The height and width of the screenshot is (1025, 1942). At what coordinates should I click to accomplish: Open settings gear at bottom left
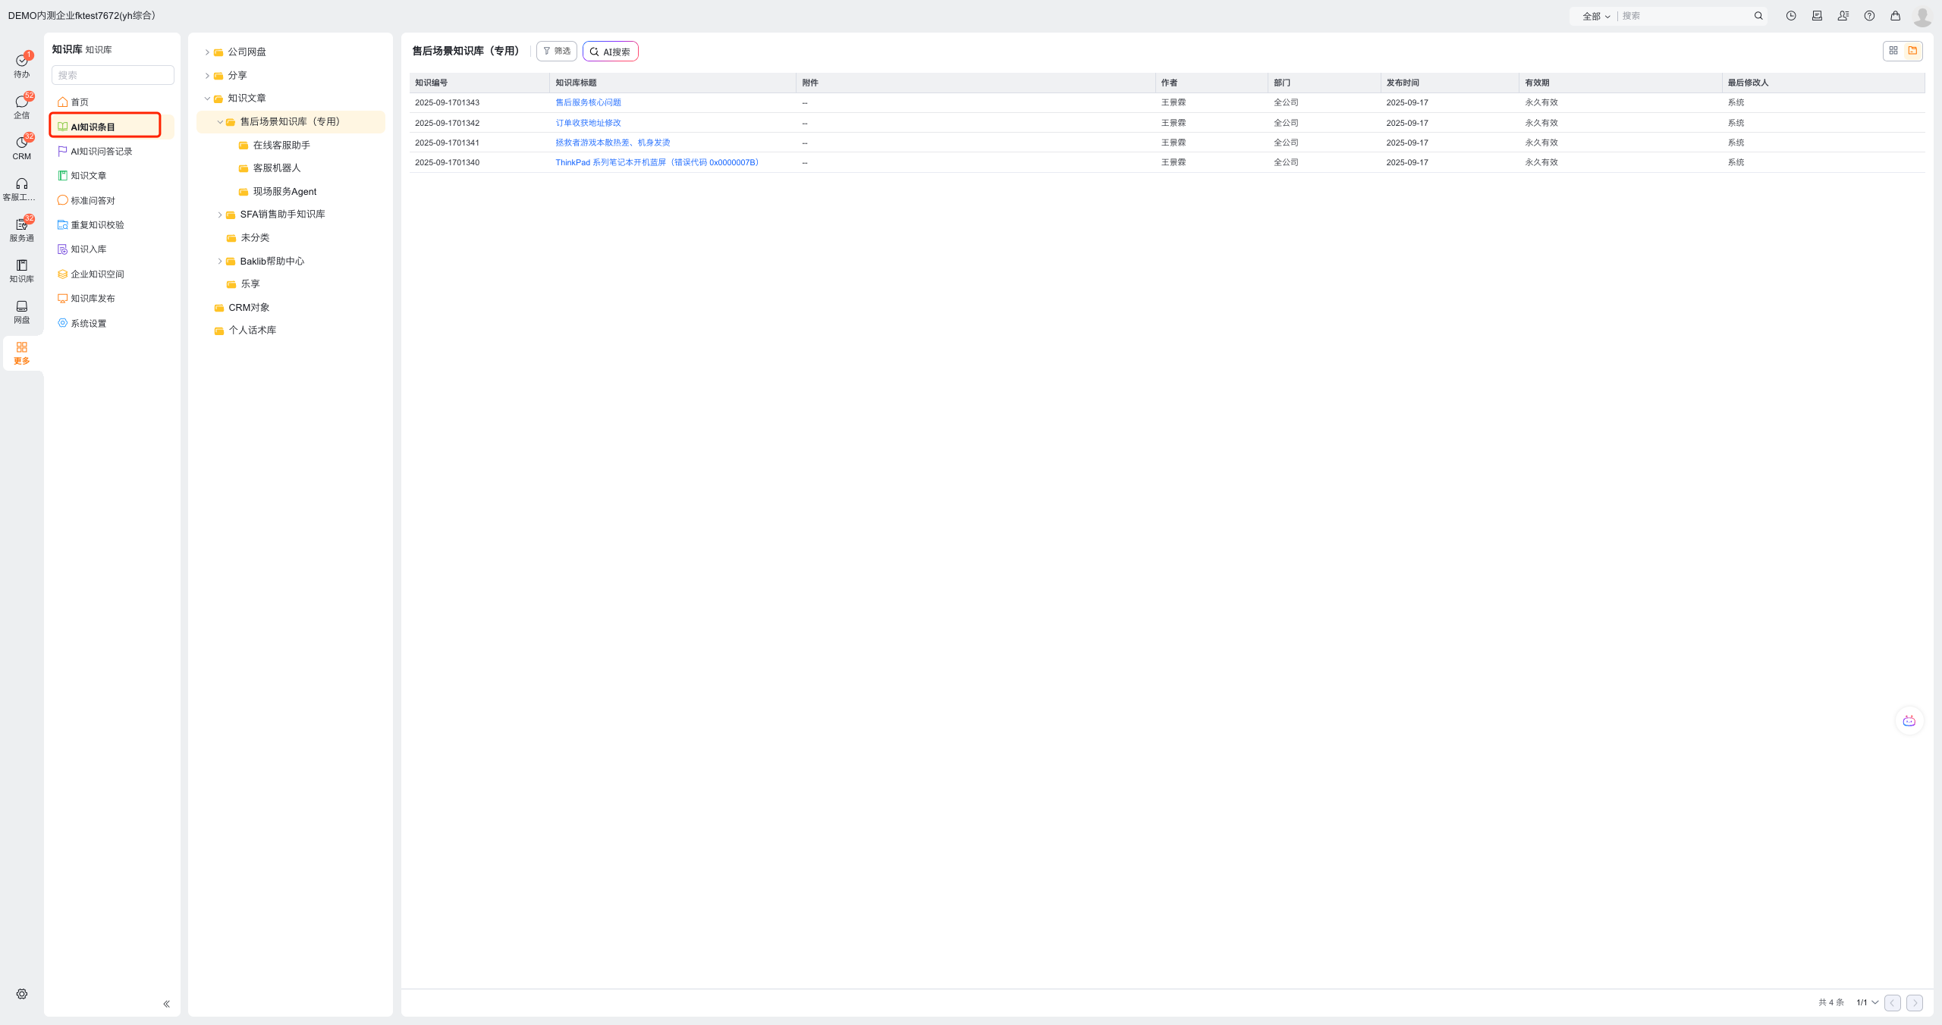[21, 993]
